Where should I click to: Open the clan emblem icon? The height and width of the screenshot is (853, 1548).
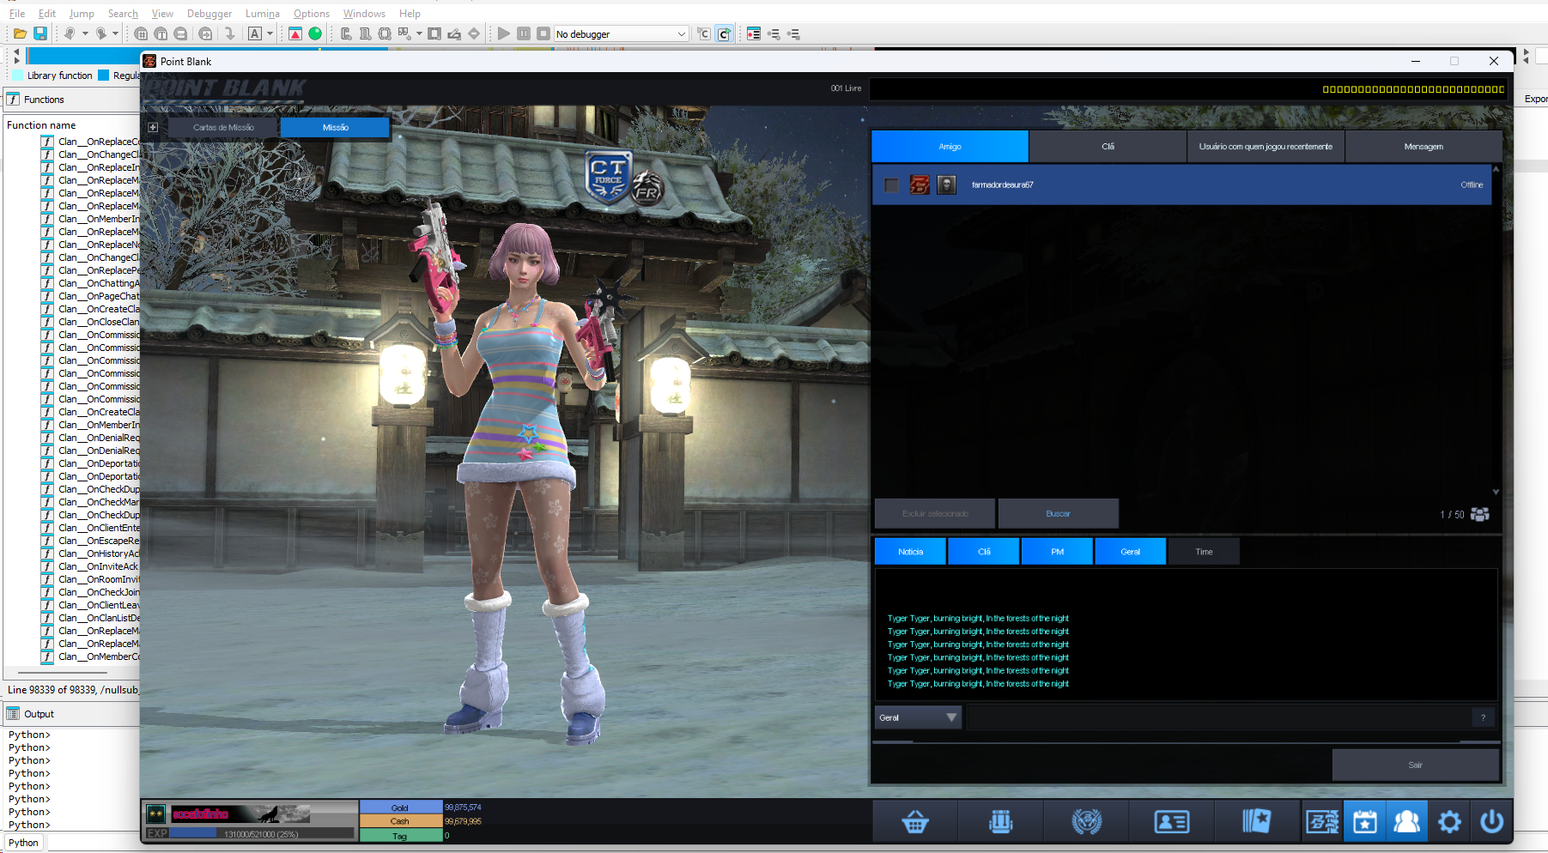pyautogui.click(x=1086, y=822)
